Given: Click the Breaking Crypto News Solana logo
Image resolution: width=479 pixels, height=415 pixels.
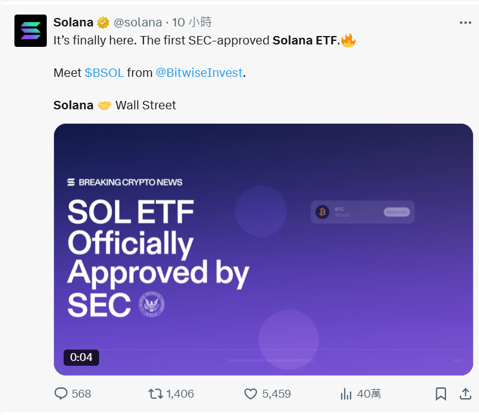Looking at the screenshot, I should click(x=71, y=182).
